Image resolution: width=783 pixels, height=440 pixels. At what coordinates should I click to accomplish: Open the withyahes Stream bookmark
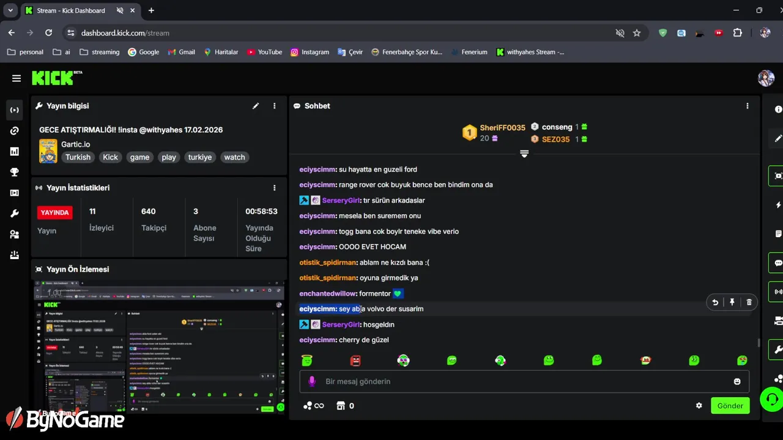[530, 52]
